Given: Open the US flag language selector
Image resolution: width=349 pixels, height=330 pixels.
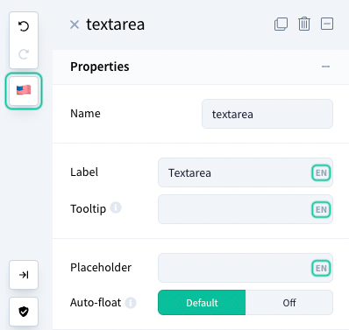Looking at the screenshot, I should [x=24, y=91].
